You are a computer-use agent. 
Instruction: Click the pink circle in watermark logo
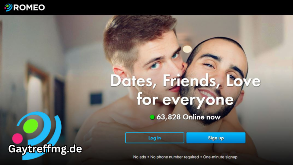[x=17, y=138]
